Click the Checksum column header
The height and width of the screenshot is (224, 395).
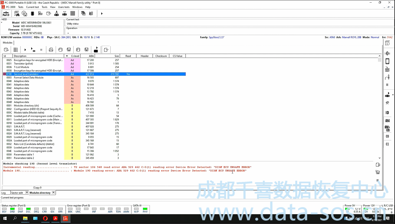[x=161, y=56]
